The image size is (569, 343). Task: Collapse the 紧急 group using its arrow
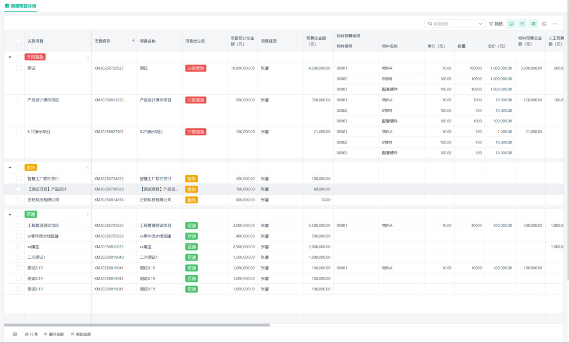[10, 168]
